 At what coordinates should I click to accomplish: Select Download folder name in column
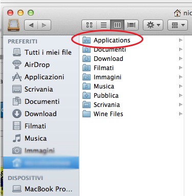[x=109, y=59]
